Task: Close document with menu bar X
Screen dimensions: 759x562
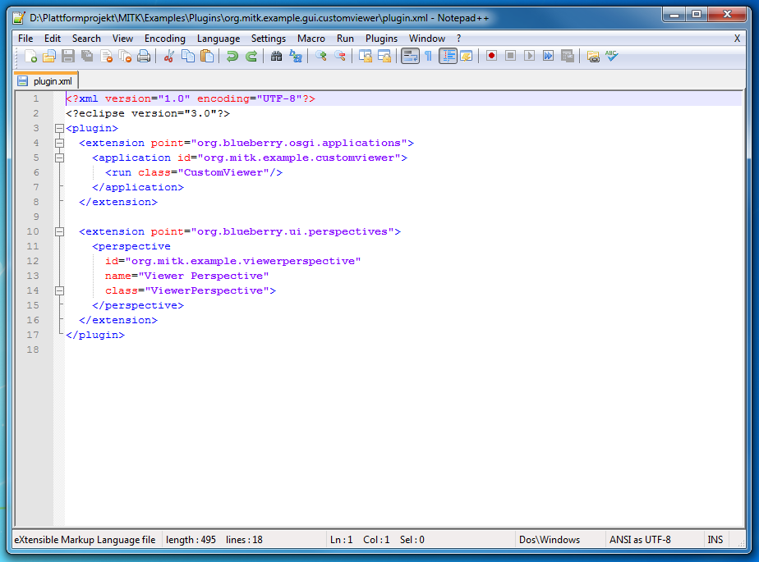Action: click(x=737, y=39)
